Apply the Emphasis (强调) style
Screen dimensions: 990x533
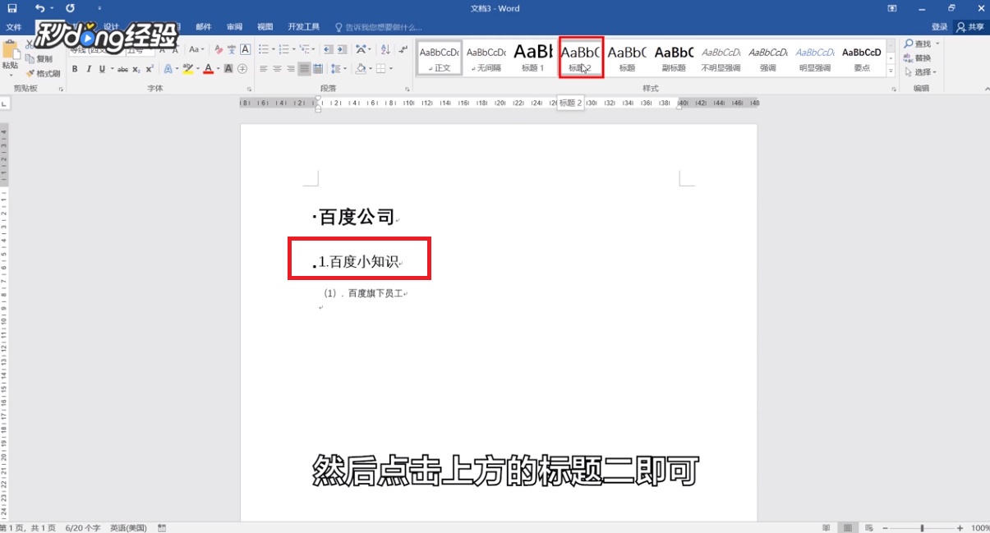coord(767,57)
